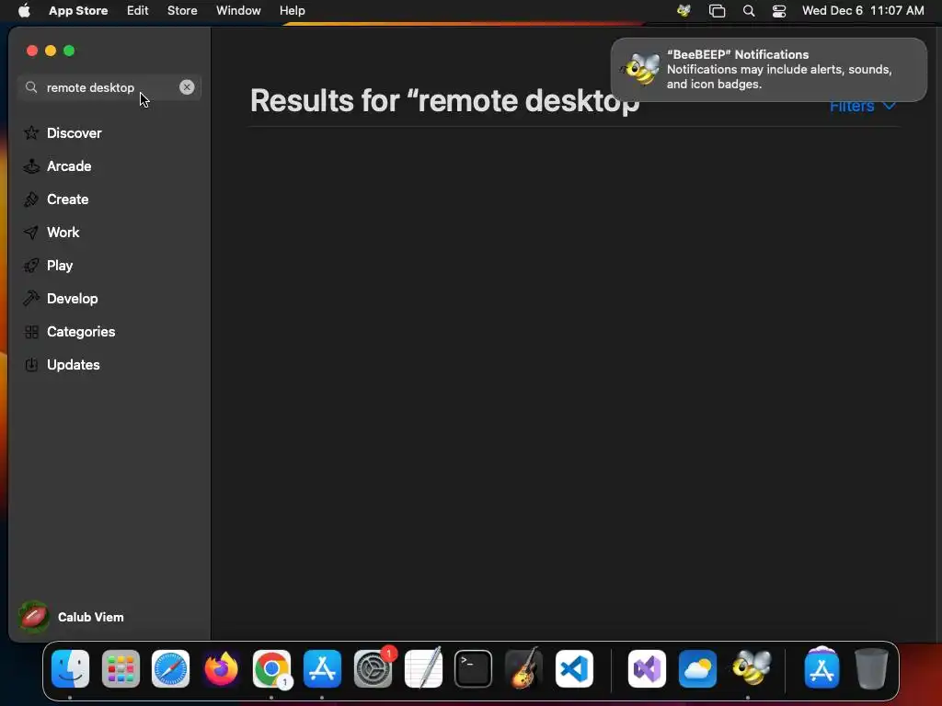Clear the remote desktop search text

[187, 87]
